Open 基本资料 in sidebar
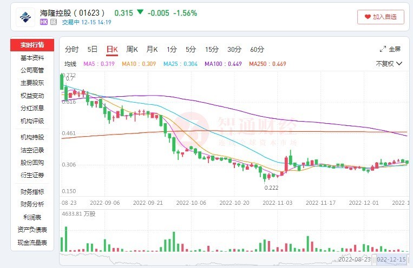This screenshot has height=268, width=413. coord(32,58)
